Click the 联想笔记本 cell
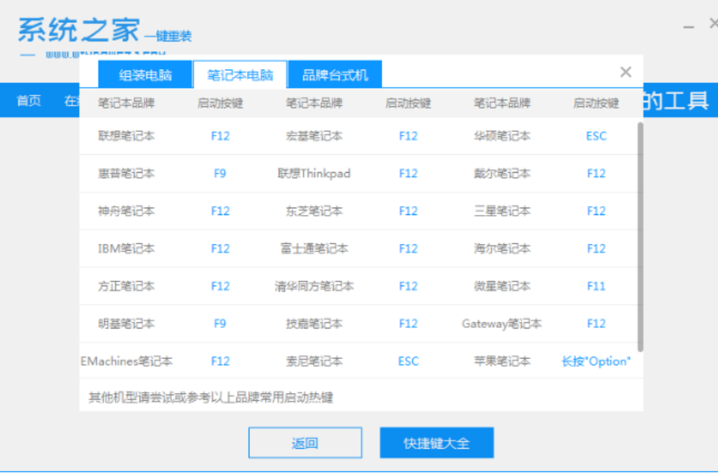The image size is (718, 476). point(126,136)
